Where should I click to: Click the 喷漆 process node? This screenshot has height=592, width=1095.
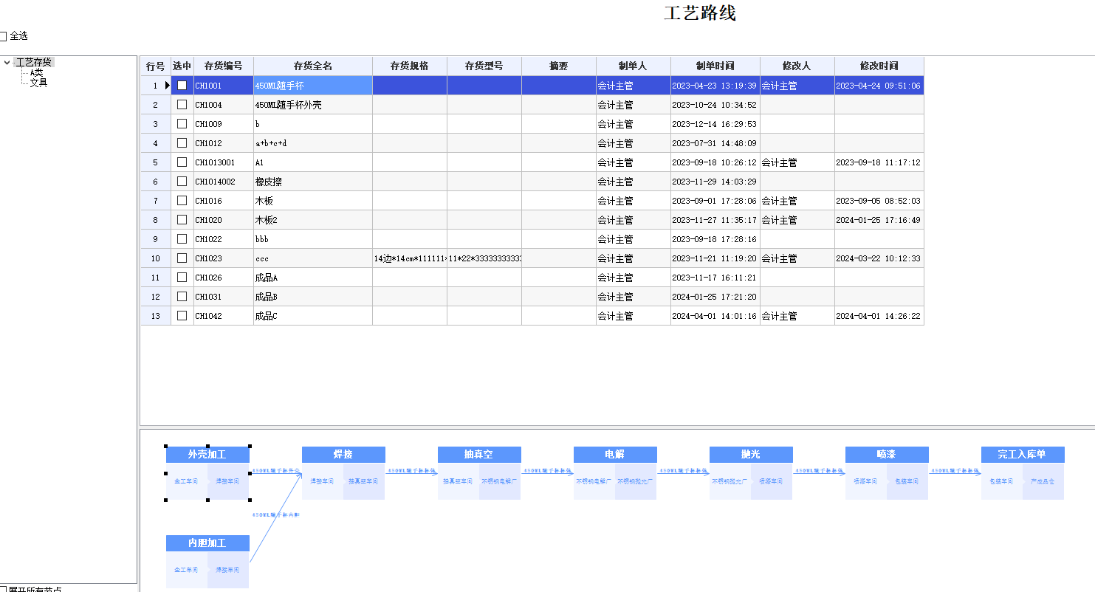tap(887, 454)
